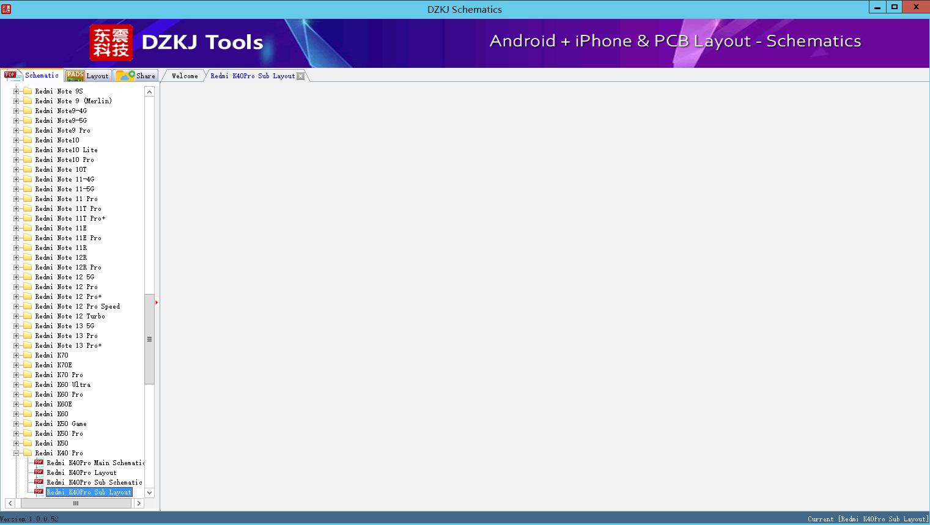Expand the Redmi Note 9 (Merlin) folder
This screenshot has height=525, width=930.
(17, 101)
